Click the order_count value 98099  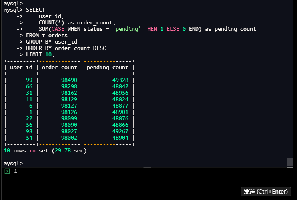pos(69,119)
